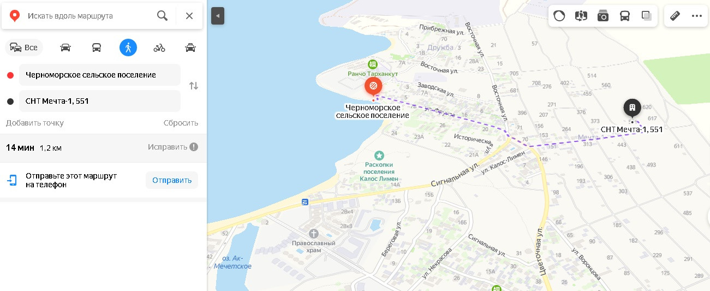Edit the СНТ Мечта-1, 551 destination field

[100, 101]
